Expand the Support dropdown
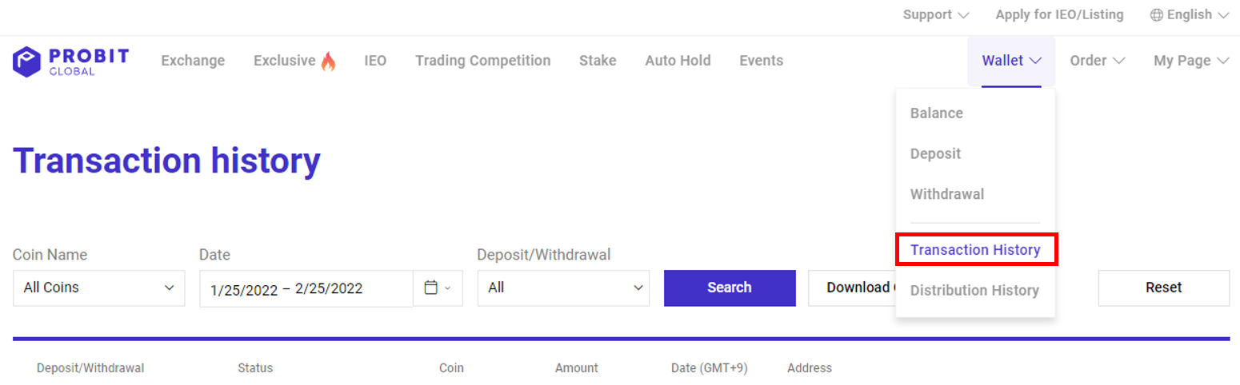The height and width of the screenshot is (385, 1240). click(936, 15)
